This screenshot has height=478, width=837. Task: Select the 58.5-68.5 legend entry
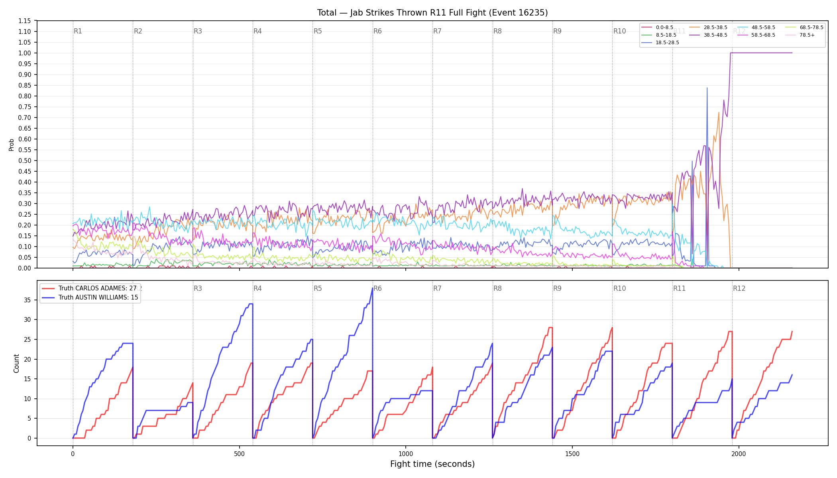click(x=756, y=35)
